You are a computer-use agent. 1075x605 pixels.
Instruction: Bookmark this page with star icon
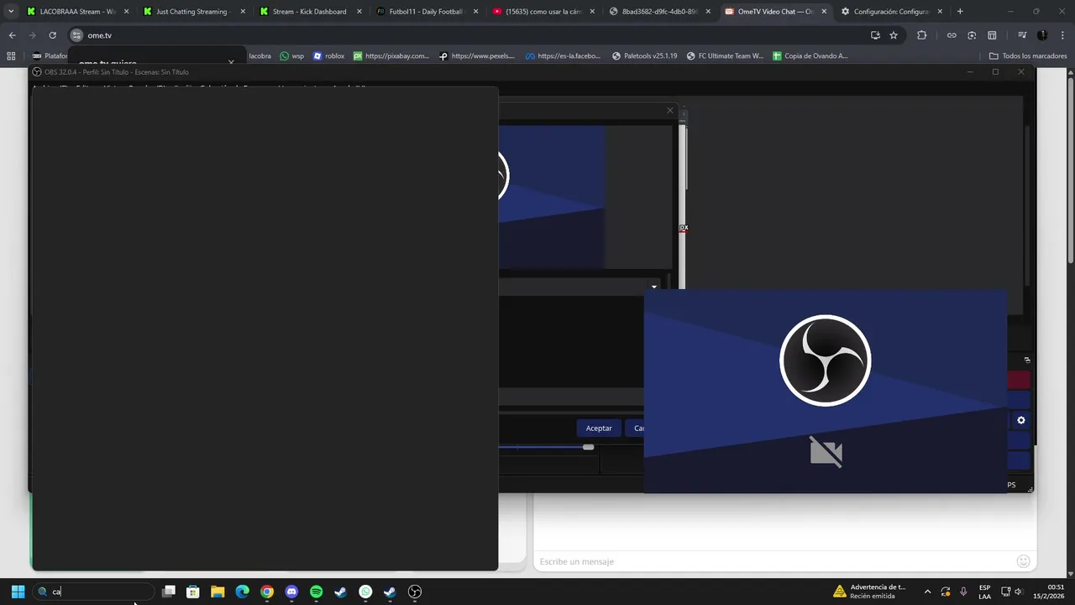(894, 35)
